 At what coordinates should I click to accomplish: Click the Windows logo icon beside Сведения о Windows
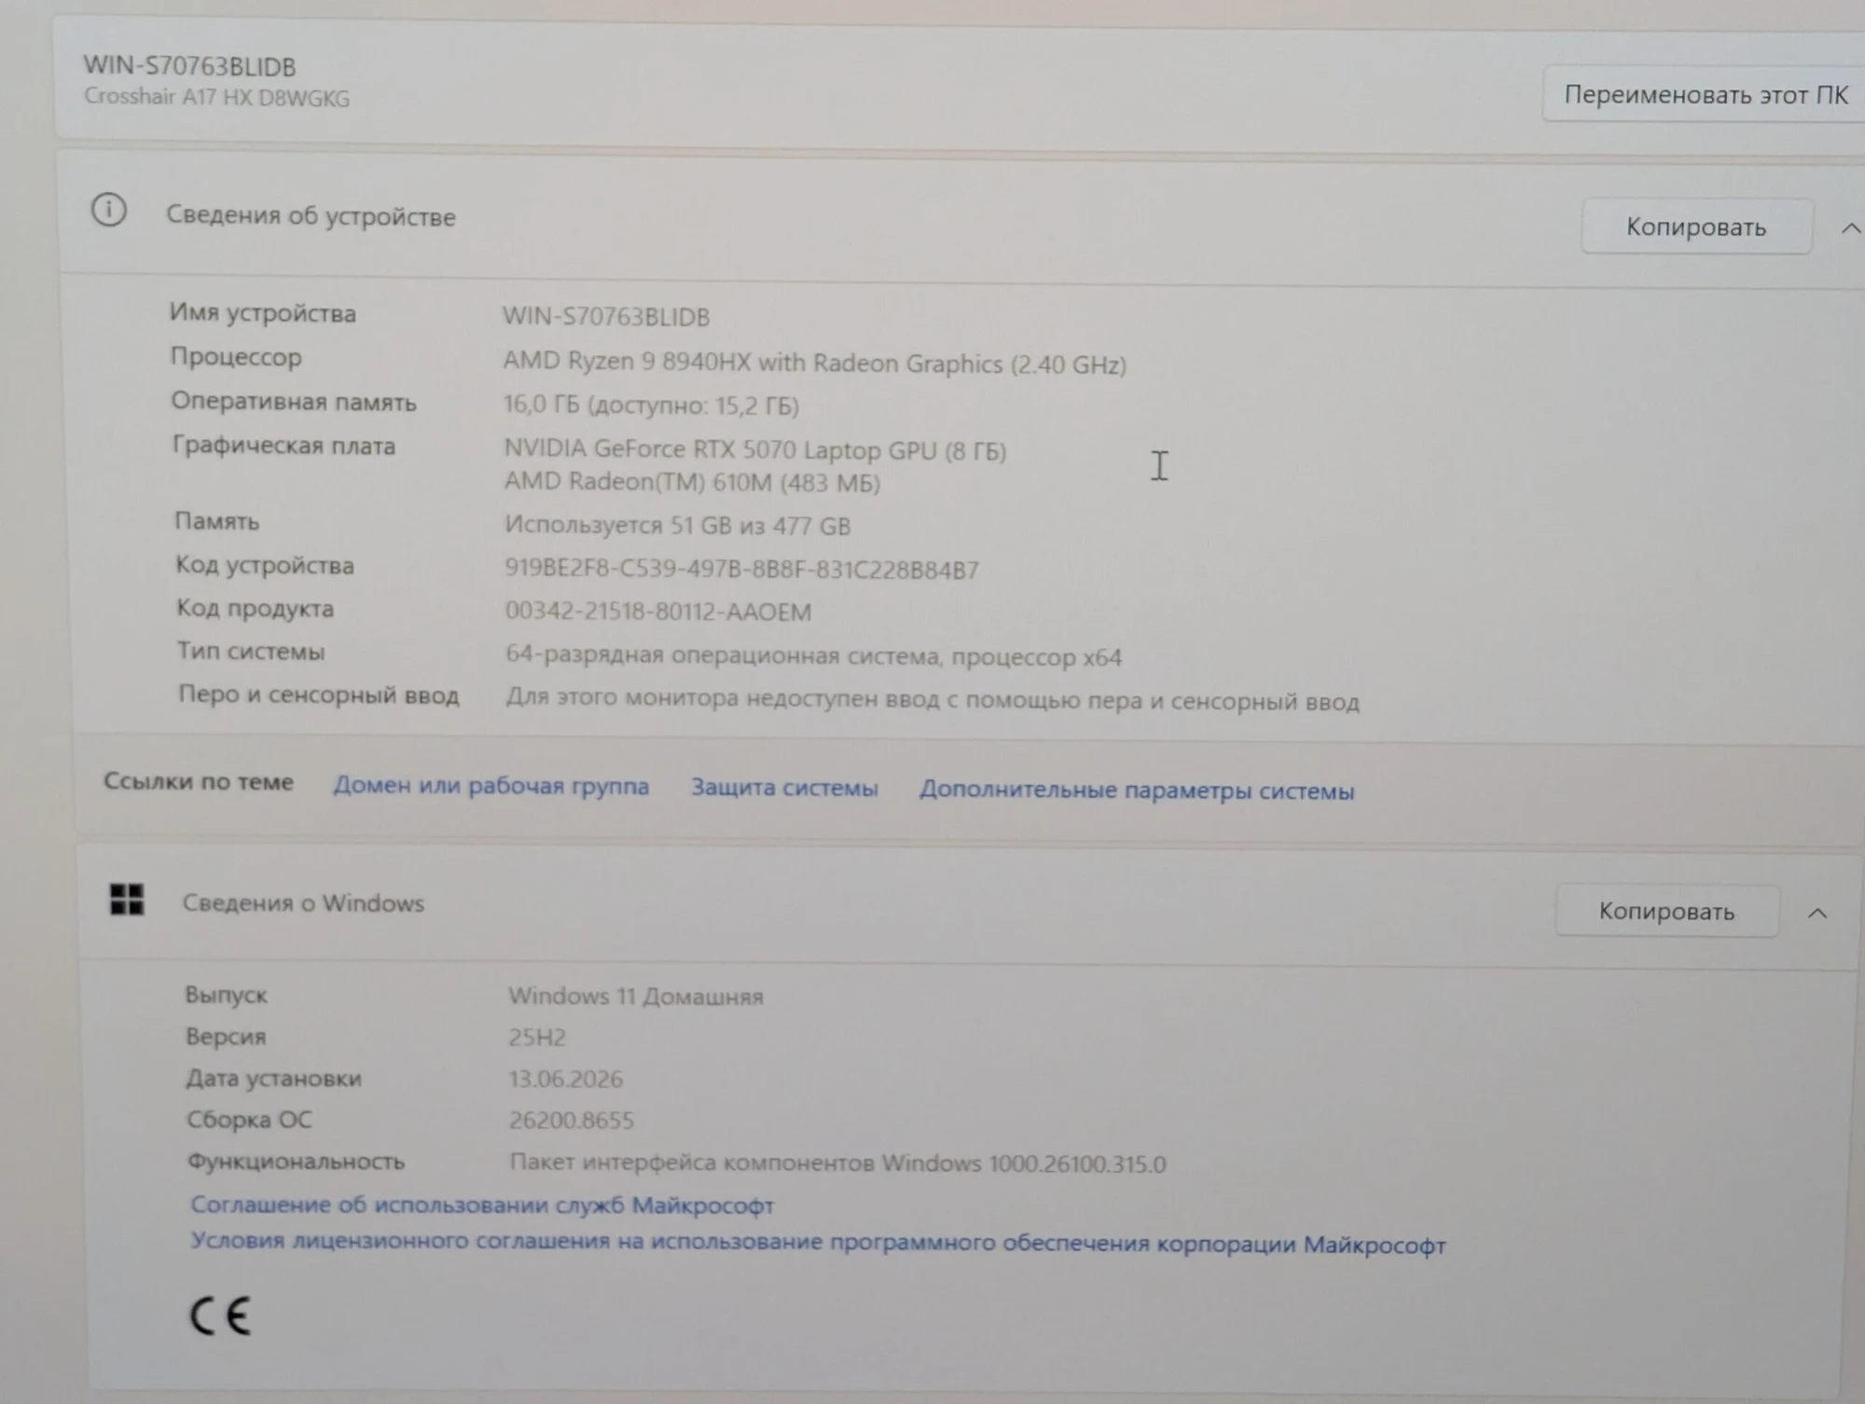[x=127, y=900]
